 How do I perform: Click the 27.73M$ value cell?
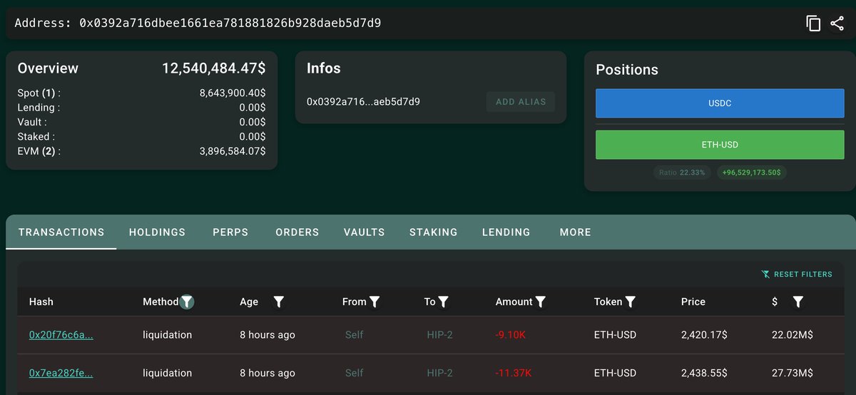tap(792, 373)
